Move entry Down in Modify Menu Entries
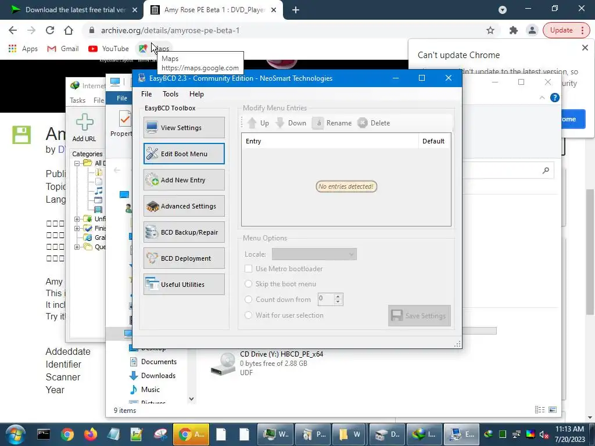 (291, 123)
